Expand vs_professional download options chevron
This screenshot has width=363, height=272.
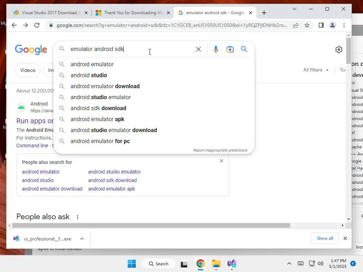[x=82, y=239]
